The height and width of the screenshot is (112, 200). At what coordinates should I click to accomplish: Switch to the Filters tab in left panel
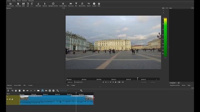pyautogui.click(x=25, y=85)
